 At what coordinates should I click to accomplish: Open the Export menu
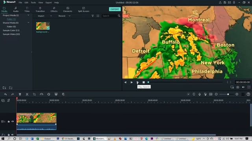pyautogui.click(x=48, y=3)
